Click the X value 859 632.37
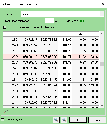The image size is (107, 124). 29,74
